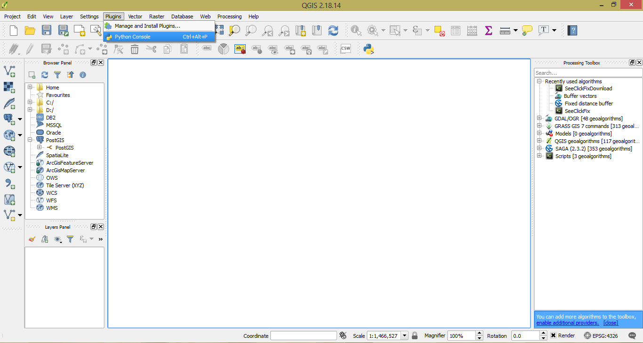The height and width of the screenshot is (343, 643).
Task: Click the Add Raster Layer icon
Action: (x=9, y=88)
